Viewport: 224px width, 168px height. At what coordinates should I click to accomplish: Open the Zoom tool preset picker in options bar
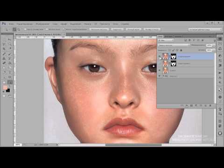click(x=7, y=29)
